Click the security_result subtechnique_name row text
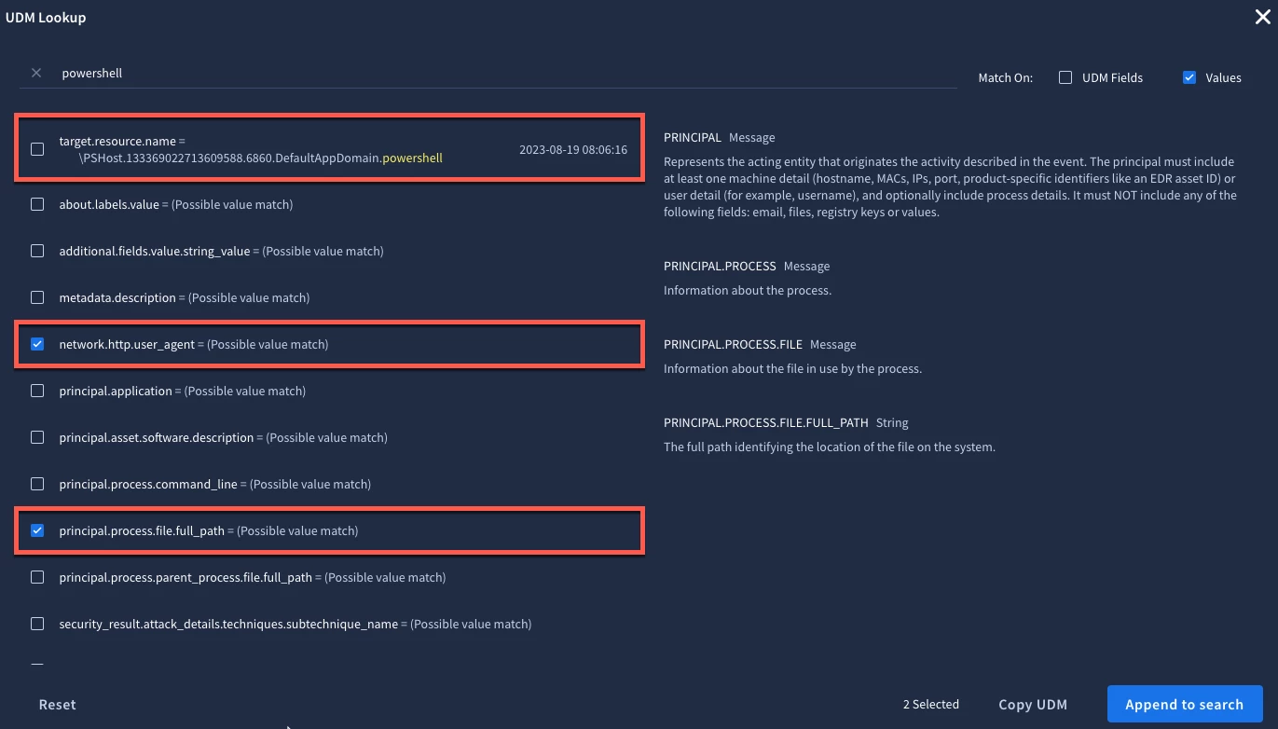1278x729 pixels. (295, 624)
